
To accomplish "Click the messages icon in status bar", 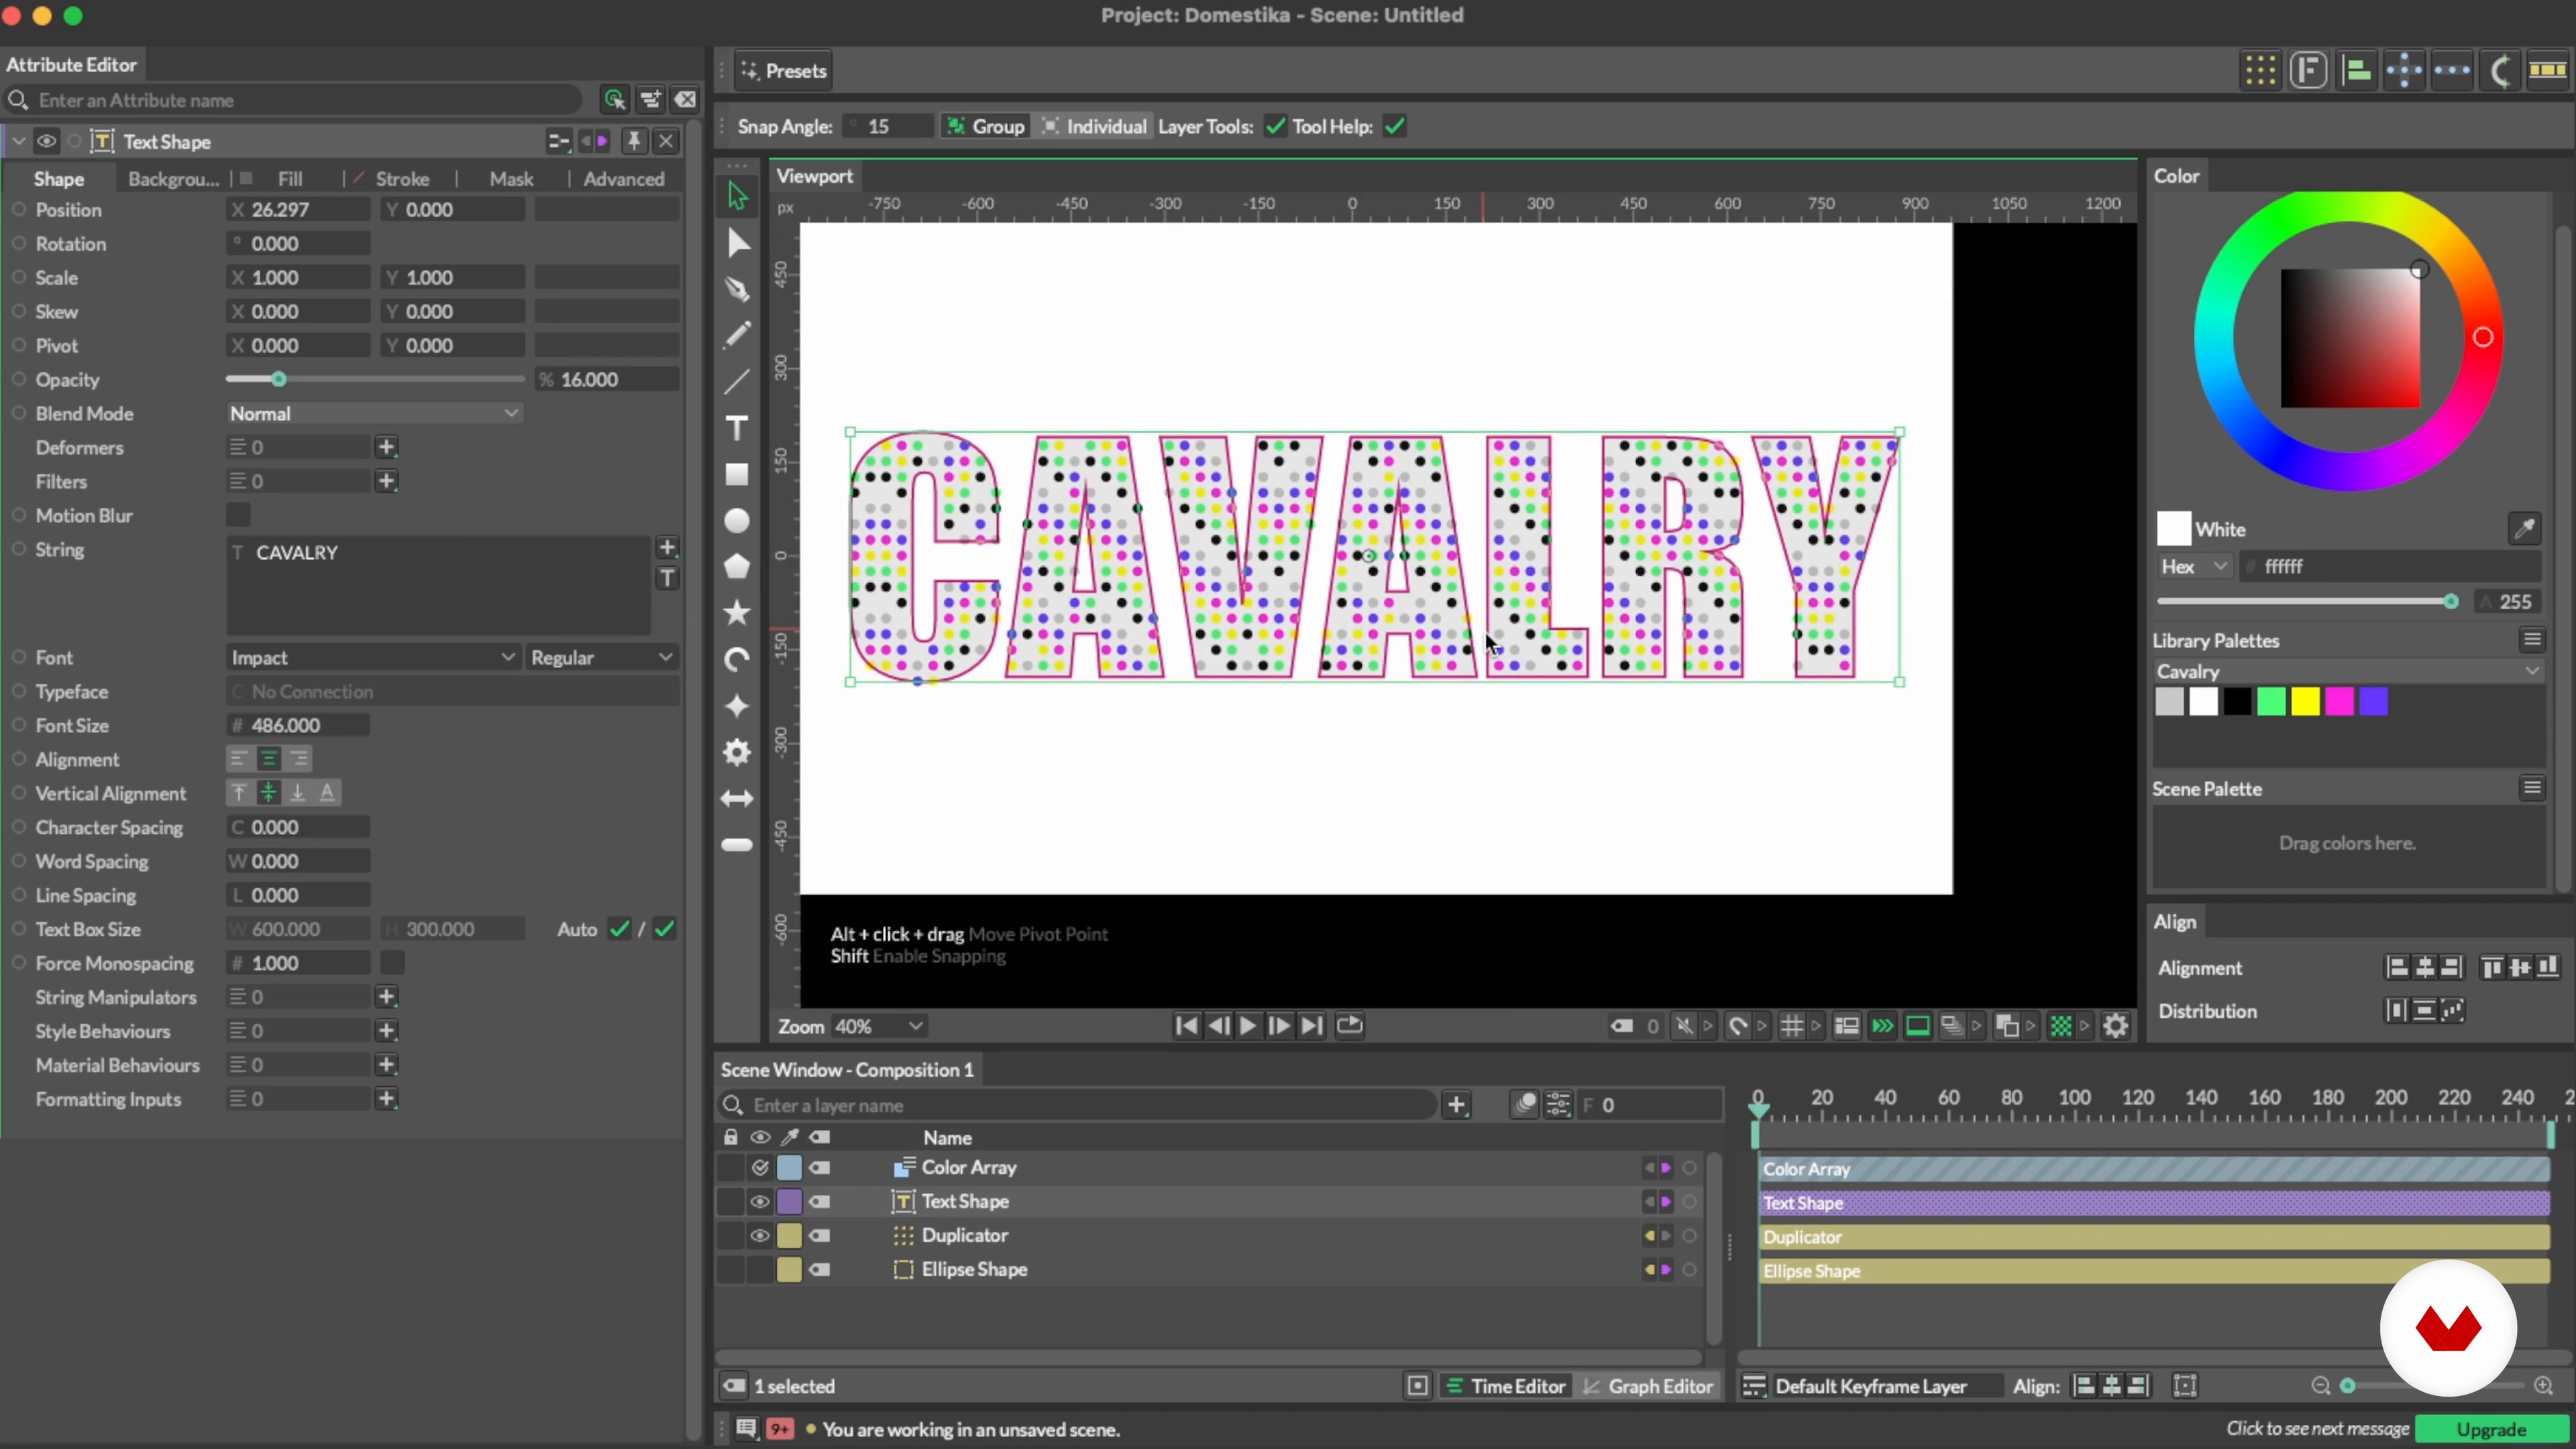I will 746,1429.
